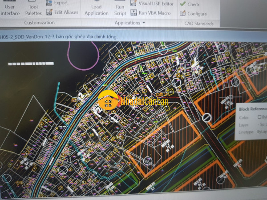Click the ByLayer color swatch

[x=260, y=117]
